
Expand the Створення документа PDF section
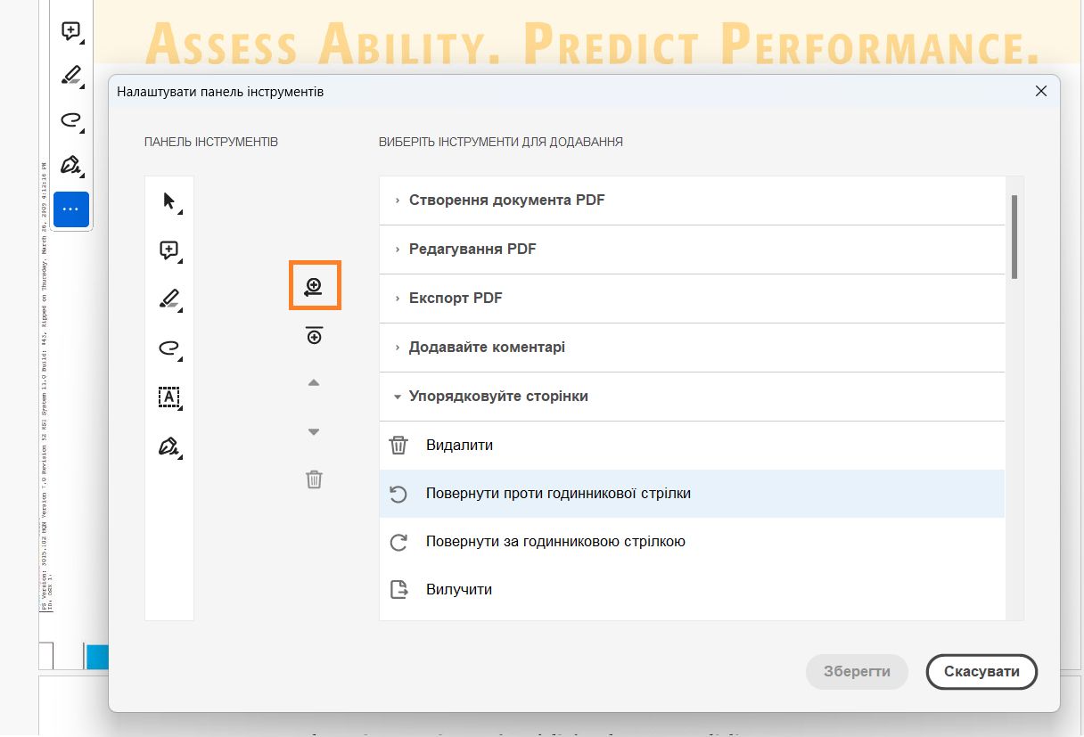(506, 200)
